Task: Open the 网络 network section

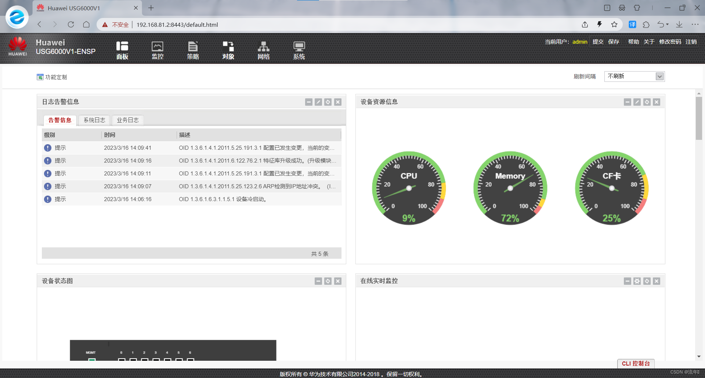Action: tap(264, 51)
